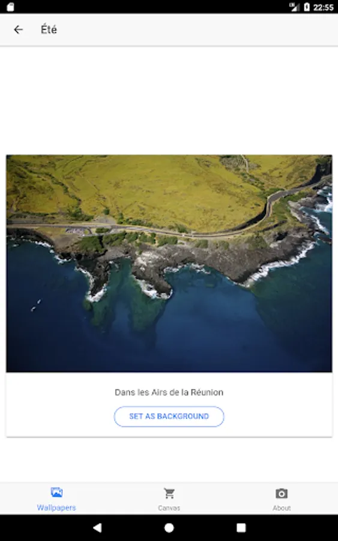
Task: Tap the battery status icon
Action: (x=307, y=7)
